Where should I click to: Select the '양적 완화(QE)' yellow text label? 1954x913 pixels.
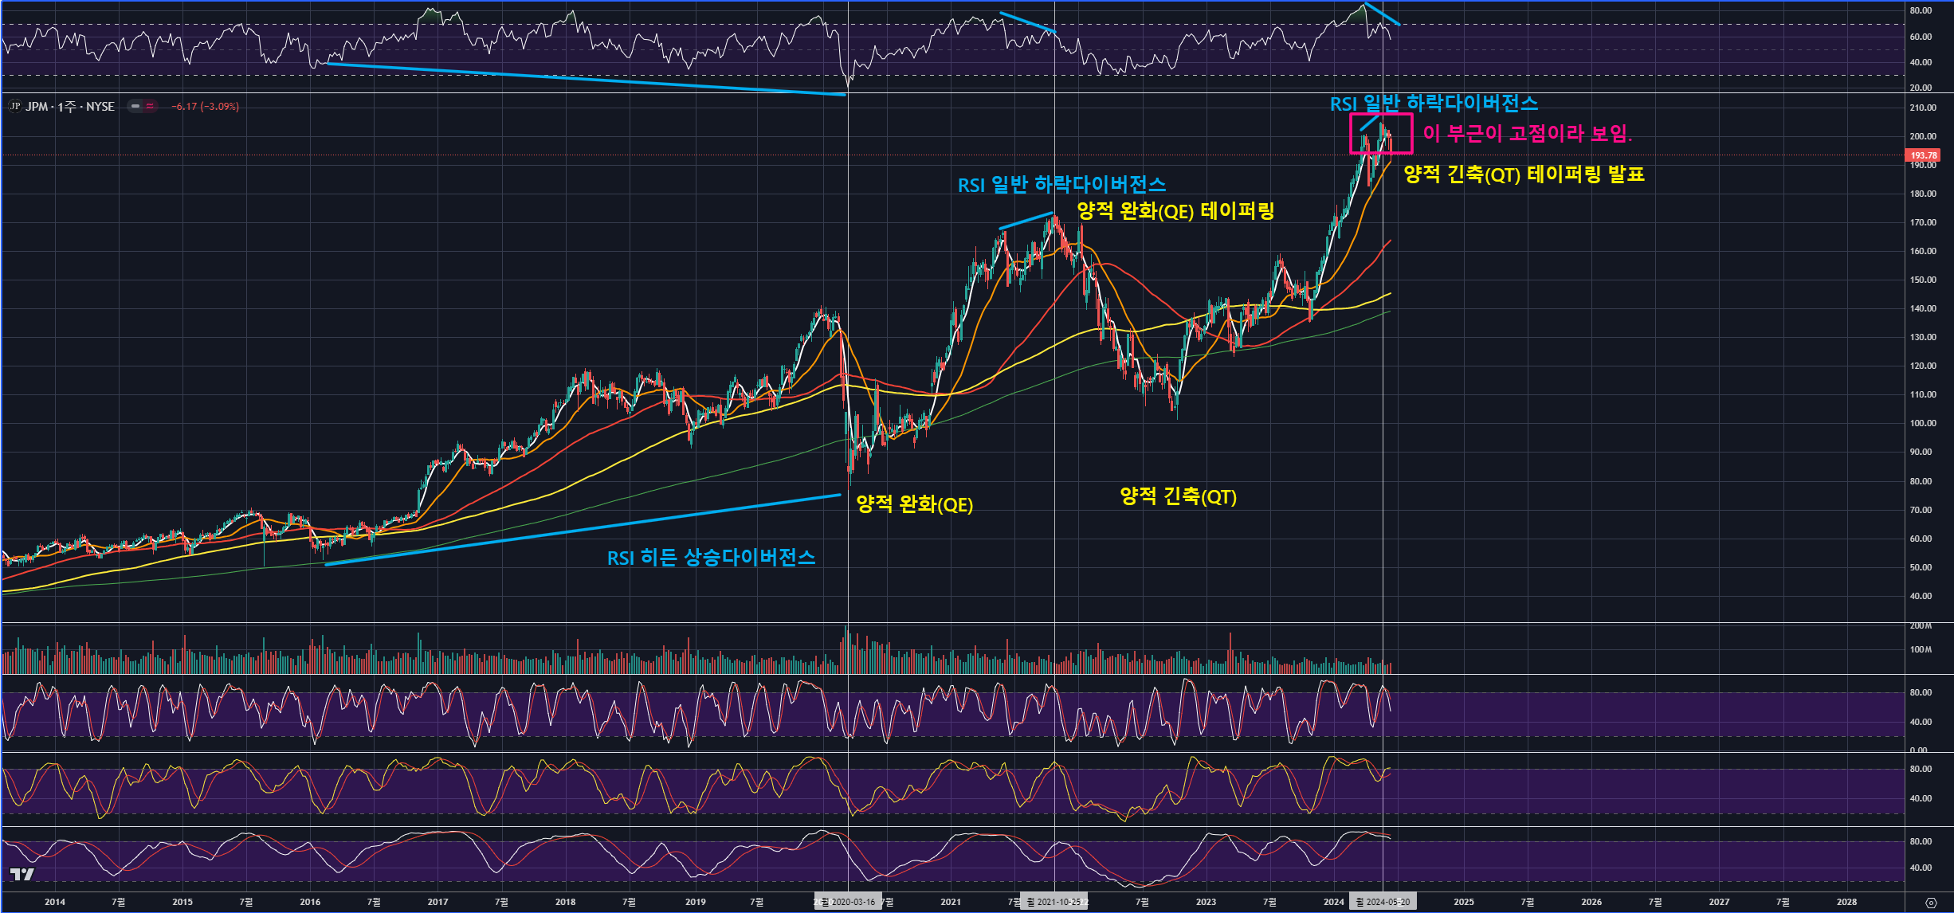tap(914, 504)
